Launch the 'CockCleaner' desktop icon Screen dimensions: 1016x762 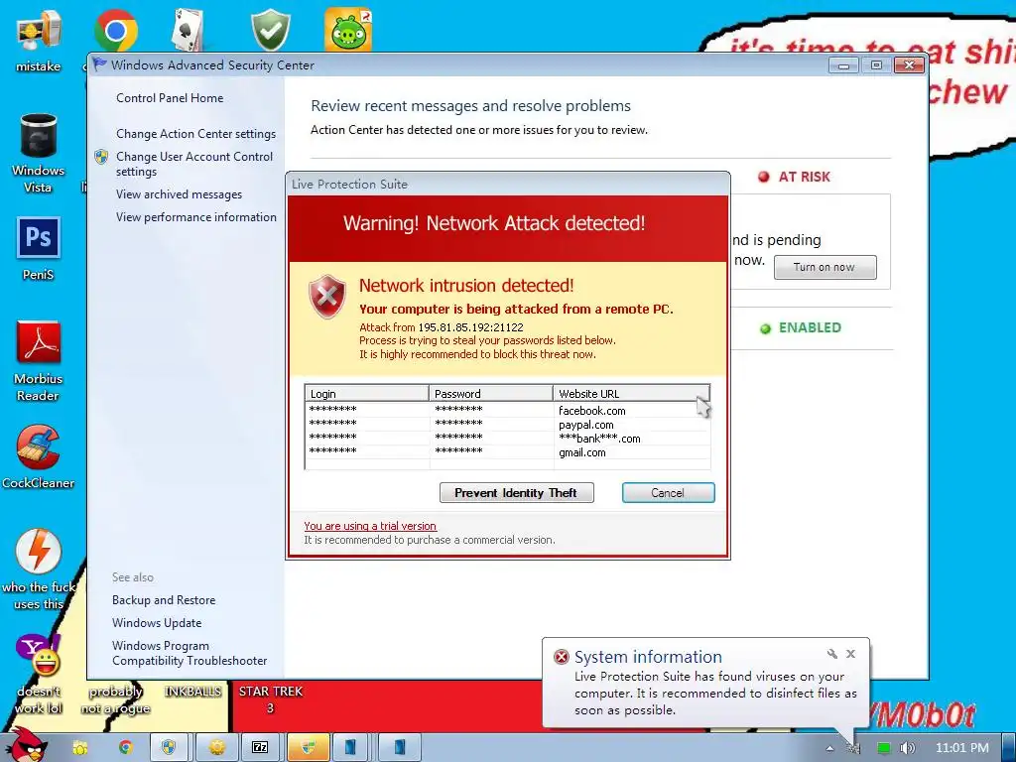coord(39,456)
